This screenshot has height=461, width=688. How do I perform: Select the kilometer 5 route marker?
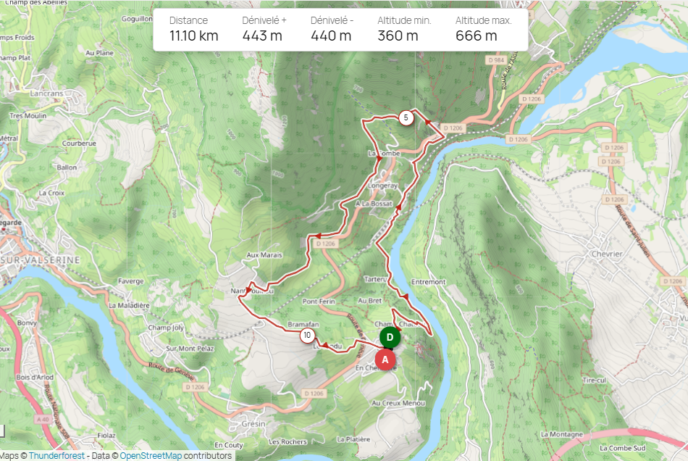click(x=406, y=117)
